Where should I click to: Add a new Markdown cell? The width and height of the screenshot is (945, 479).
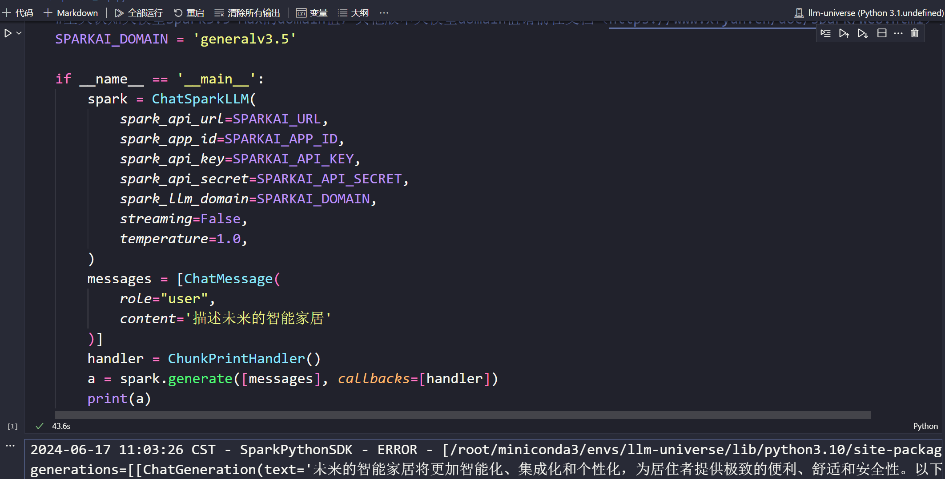(71, 13)
